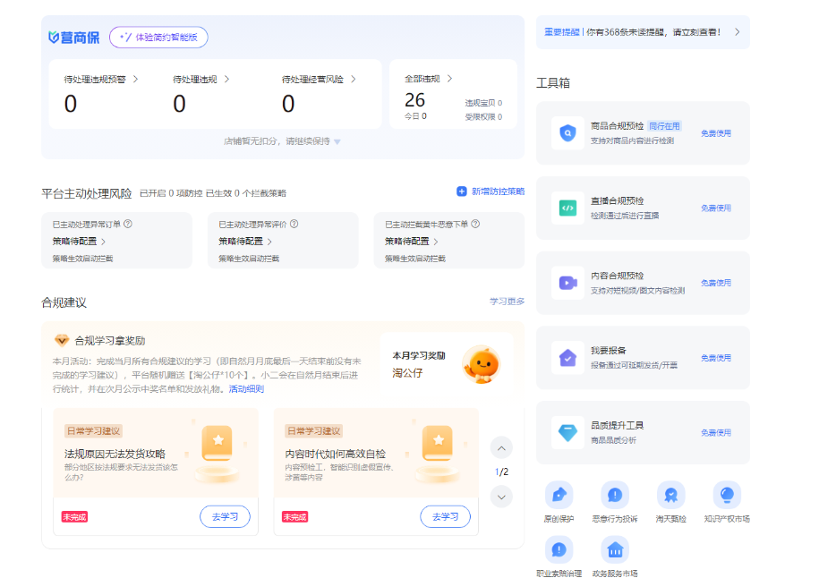Click the 内容合规预检 video icon

click(x=567, y=283)
